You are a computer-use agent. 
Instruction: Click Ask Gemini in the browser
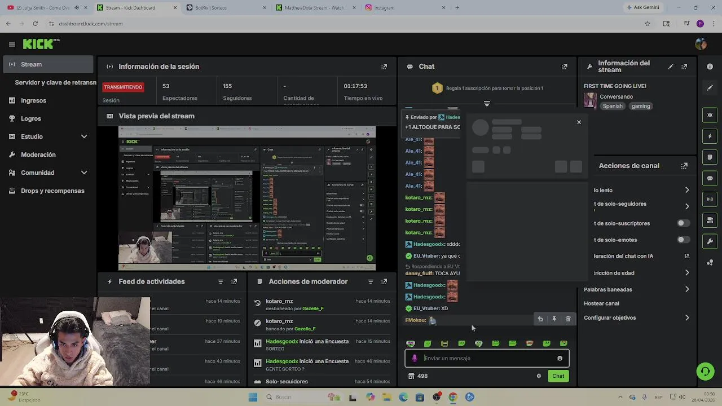(642, 8)
